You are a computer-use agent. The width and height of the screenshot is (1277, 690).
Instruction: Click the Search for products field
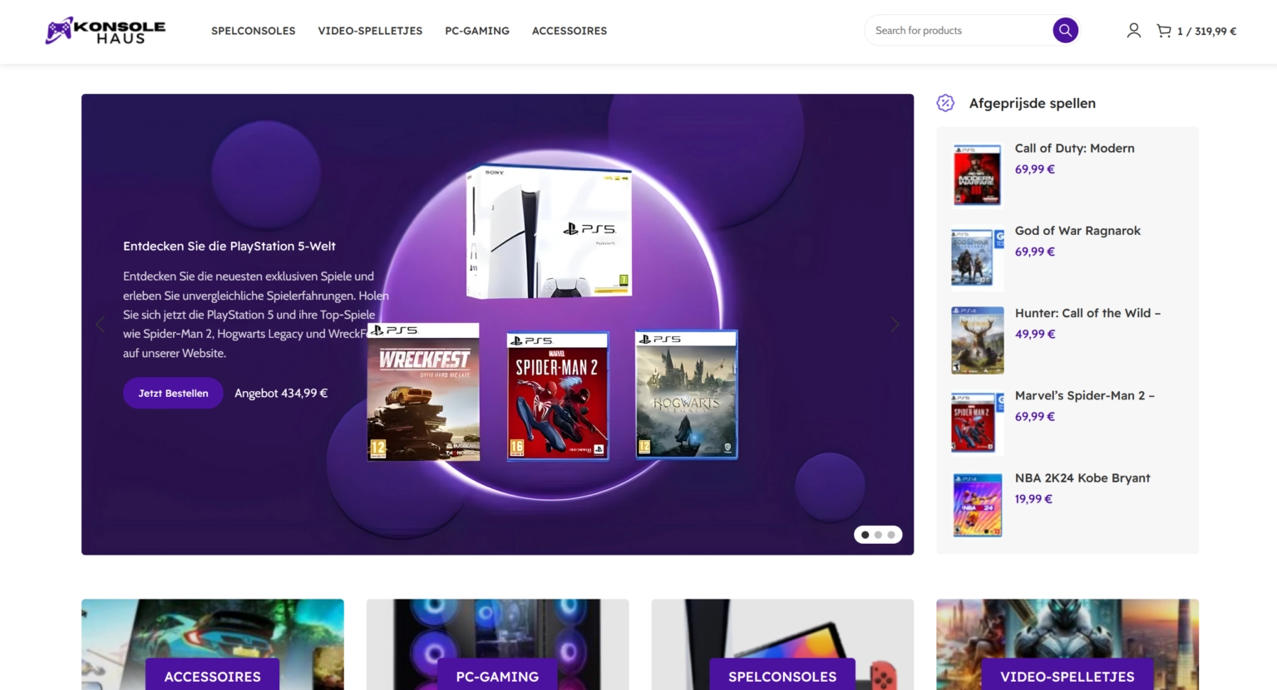(x=956, y=31)
